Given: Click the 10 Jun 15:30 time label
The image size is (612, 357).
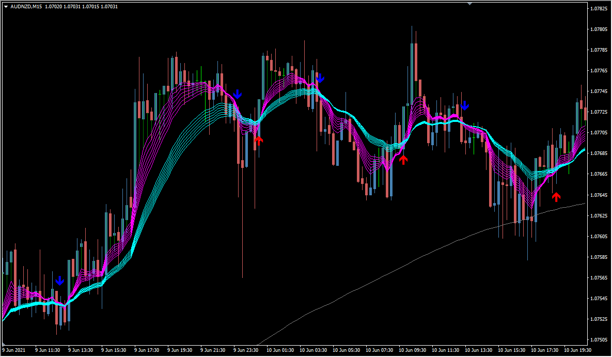Looking at the screenshot, I should (x=512, y=350).
